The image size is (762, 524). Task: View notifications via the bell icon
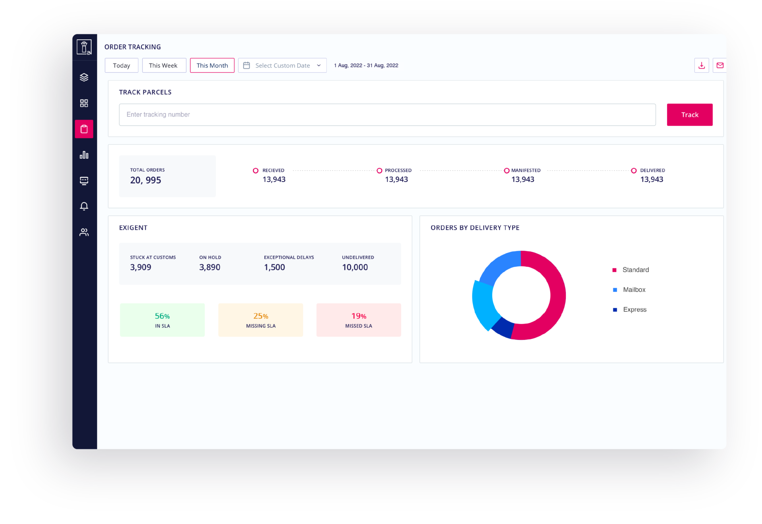tap(84, 206)
